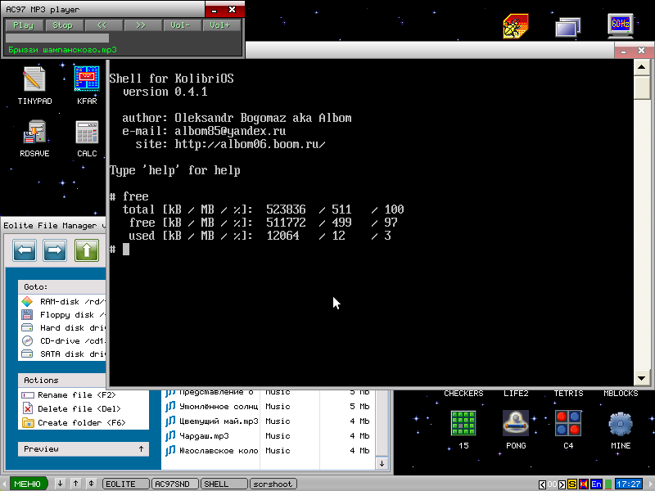Screen dimensions: 655x491
Task: Switch to AC97SND in the taskbar
Action: tap(175, 484)
